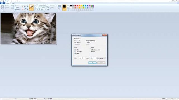Viewport: 179px width, 100px height.
Task: Open the shape Outline dropdown
Action: point(53,6)
